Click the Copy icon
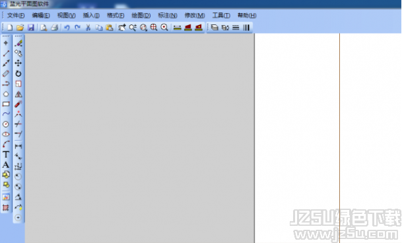 [99, 28]
